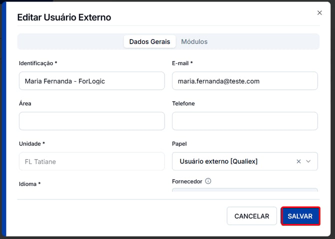Click the Idioma field label
335x239 pixels.
tap(29, 184)
